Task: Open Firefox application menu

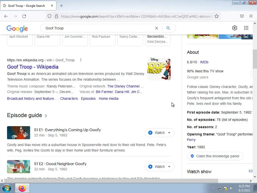Action: [x=251, y=16]
